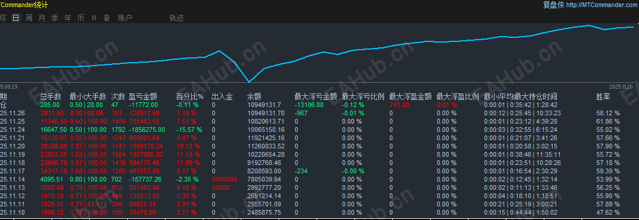Select the 25.11.18 date row

[319, 163]
